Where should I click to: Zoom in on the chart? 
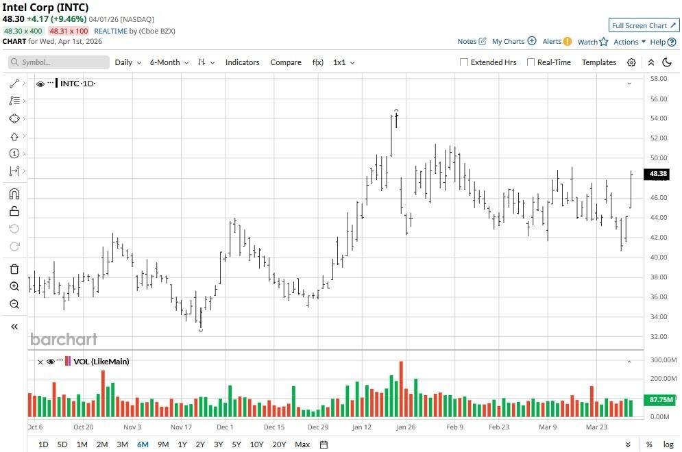14,286
